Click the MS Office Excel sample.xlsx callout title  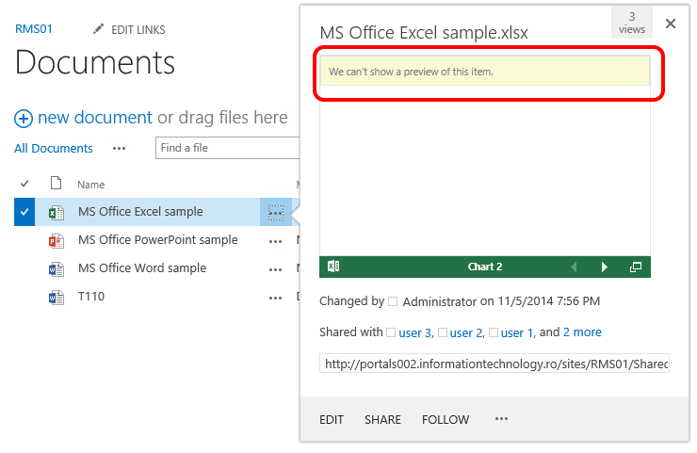(424, 33)
